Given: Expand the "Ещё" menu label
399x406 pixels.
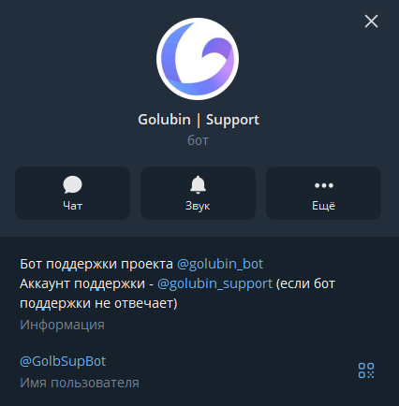Looking at the screenshot, I should click(x=324, y=206).
